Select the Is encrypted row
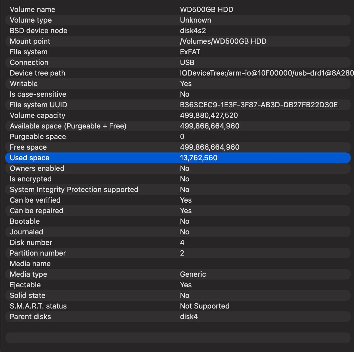The image size is (354, 352). tap(178, 179)
